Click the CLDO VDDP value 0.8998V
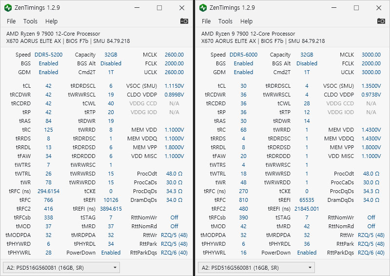 [174, 95]
